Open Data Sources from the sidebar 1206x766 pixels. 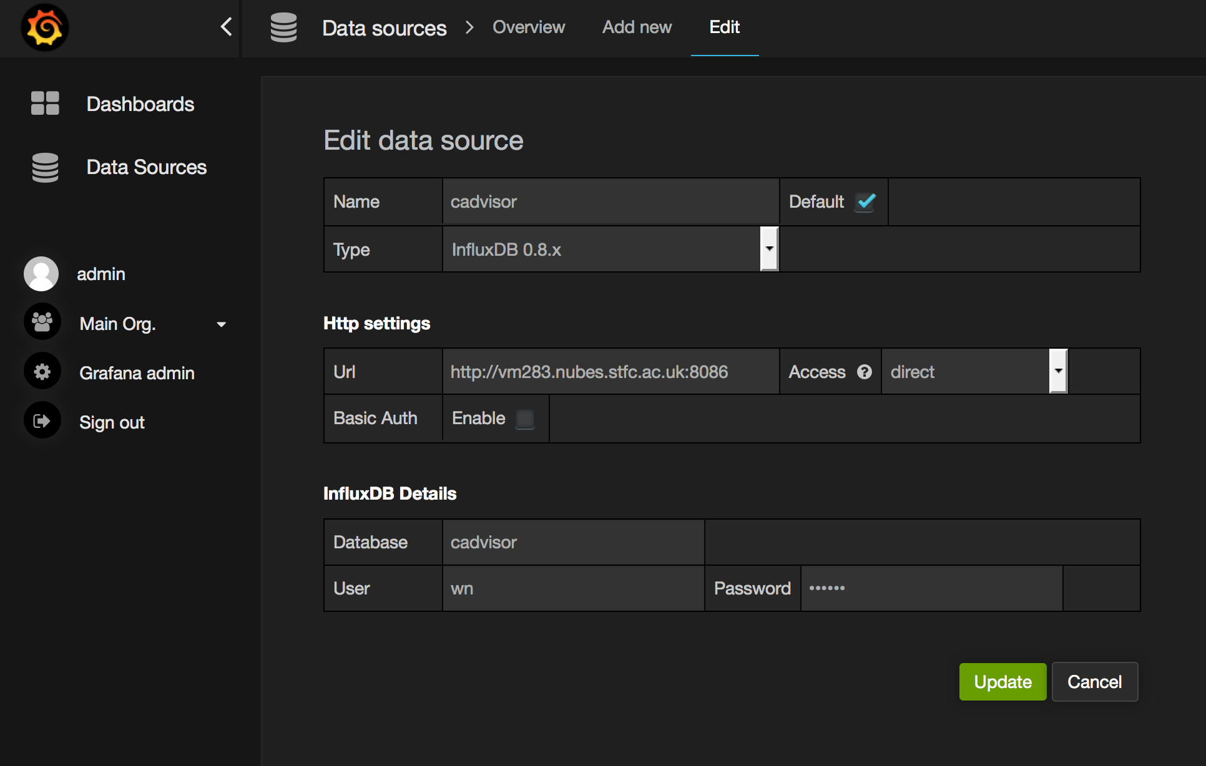click(147, 167)
